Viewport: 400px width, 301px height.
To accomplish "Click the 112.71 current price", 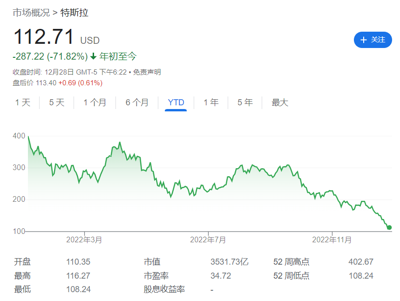I will point(44,37).
